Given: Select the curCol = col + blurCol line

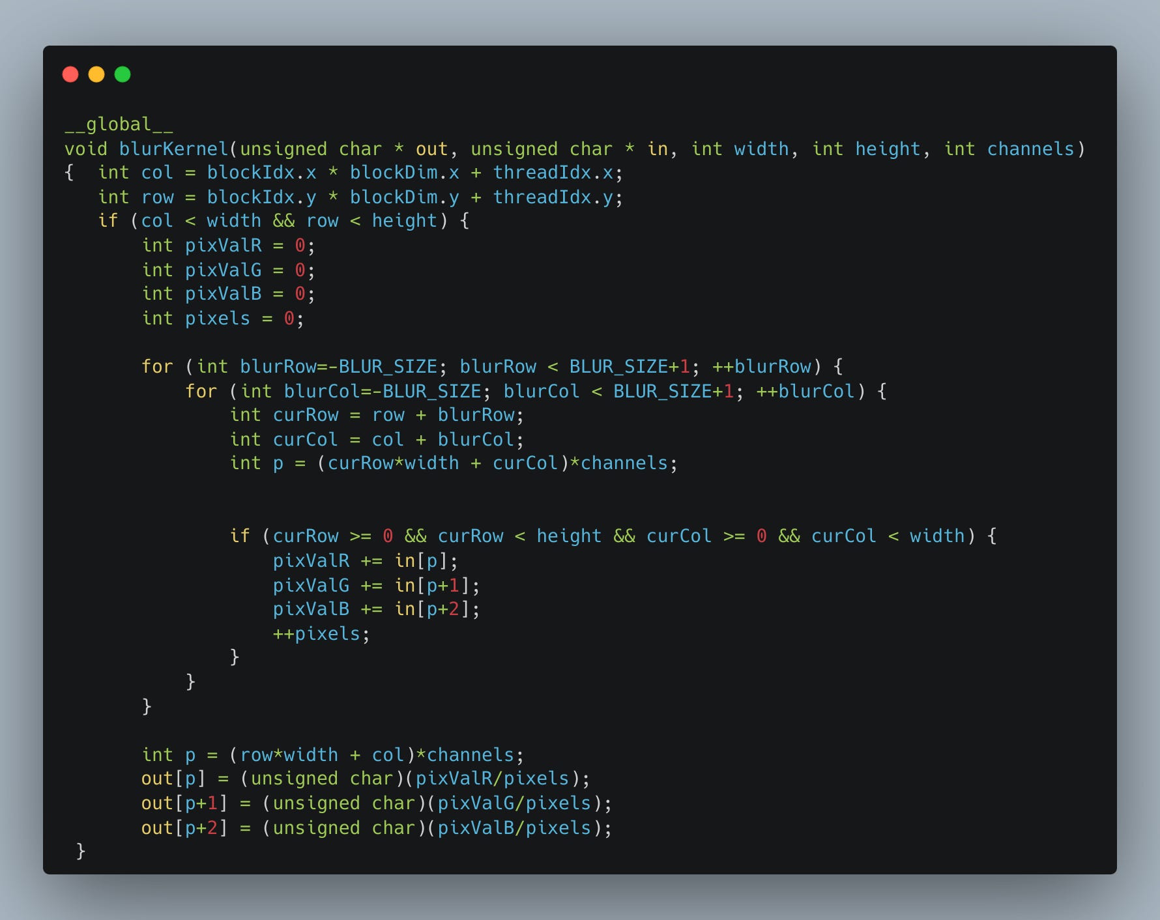Looking at the screenshot, I should point(377,439).
